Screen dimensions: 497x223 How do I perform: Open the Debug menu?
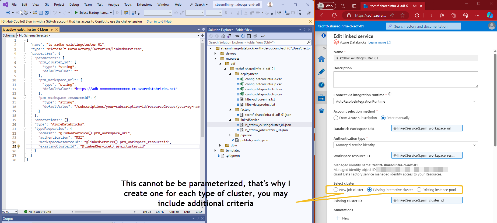pos(74,5)
